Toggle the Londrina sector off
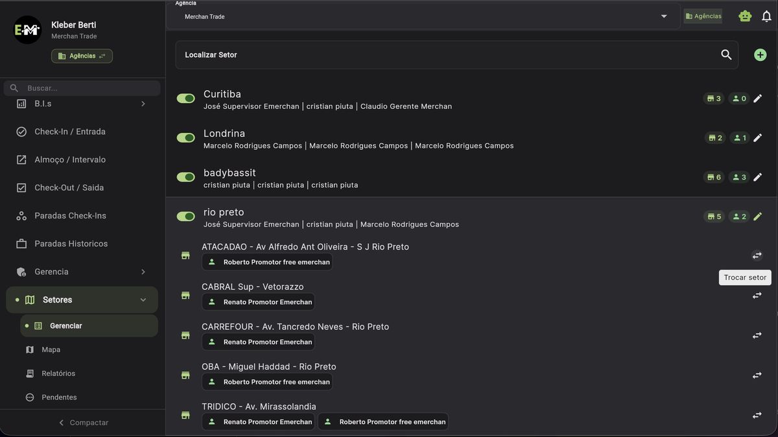This screenshot has height=437, width=778. point(186,138)
